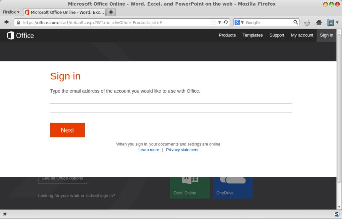Viewport: 342px width, 219px height.
Task: Bookmark this page with the star icon
Action: pos(213,22)
